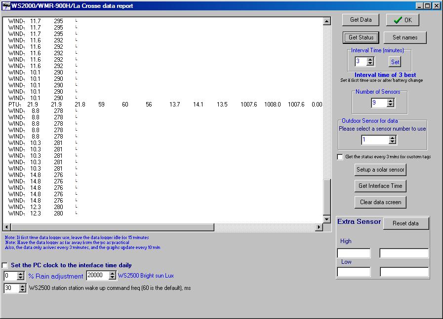Increase the % Rain adjustment value
The width and height of the screenshot is (443, 319).
21,274
